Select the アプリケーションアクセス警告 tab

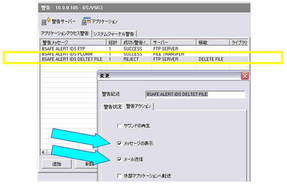tap(65, 34)
